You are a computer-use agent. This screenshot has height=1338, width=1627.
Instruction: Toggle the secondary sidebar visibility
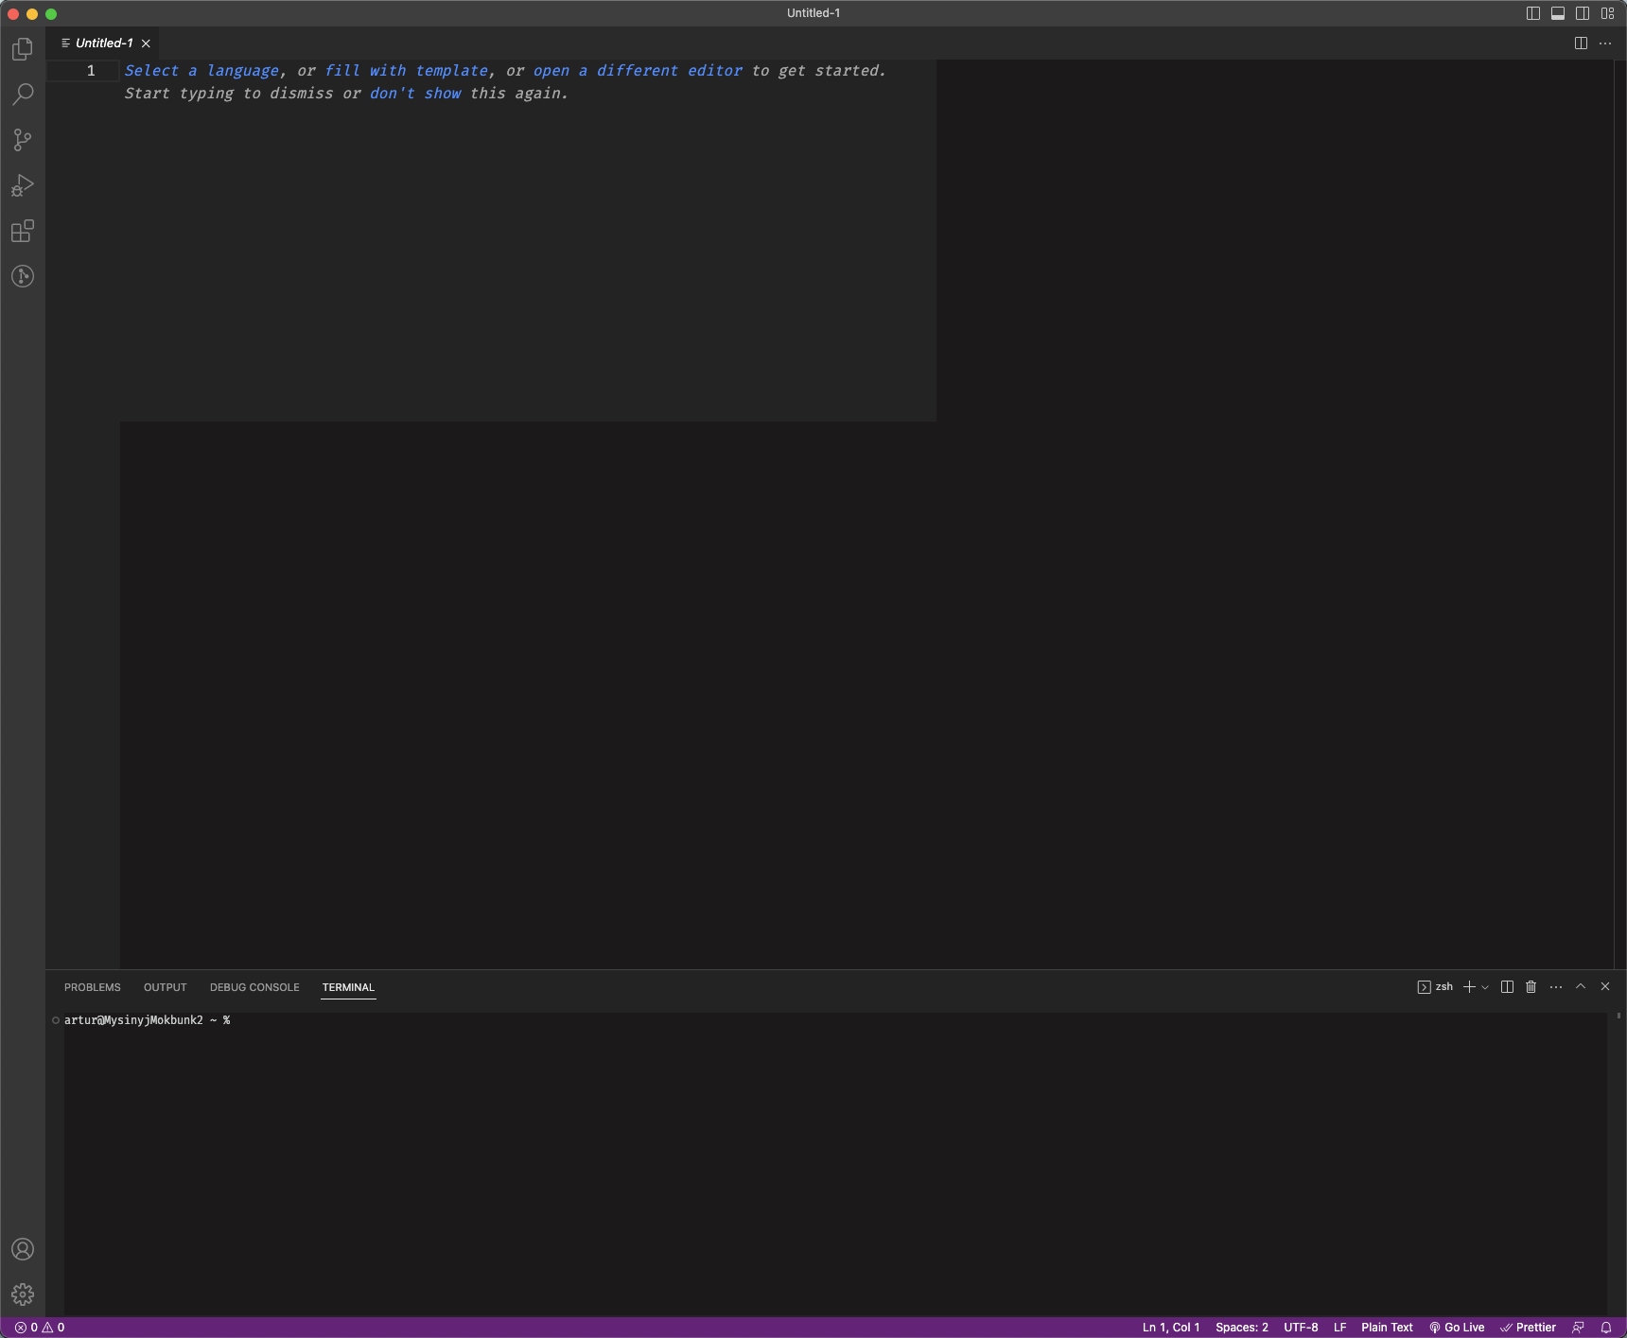tap(1581, 13)
